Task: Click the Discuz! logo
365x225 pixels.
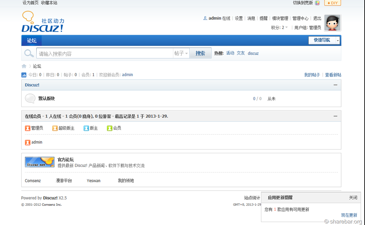Action: click(43, 22)
